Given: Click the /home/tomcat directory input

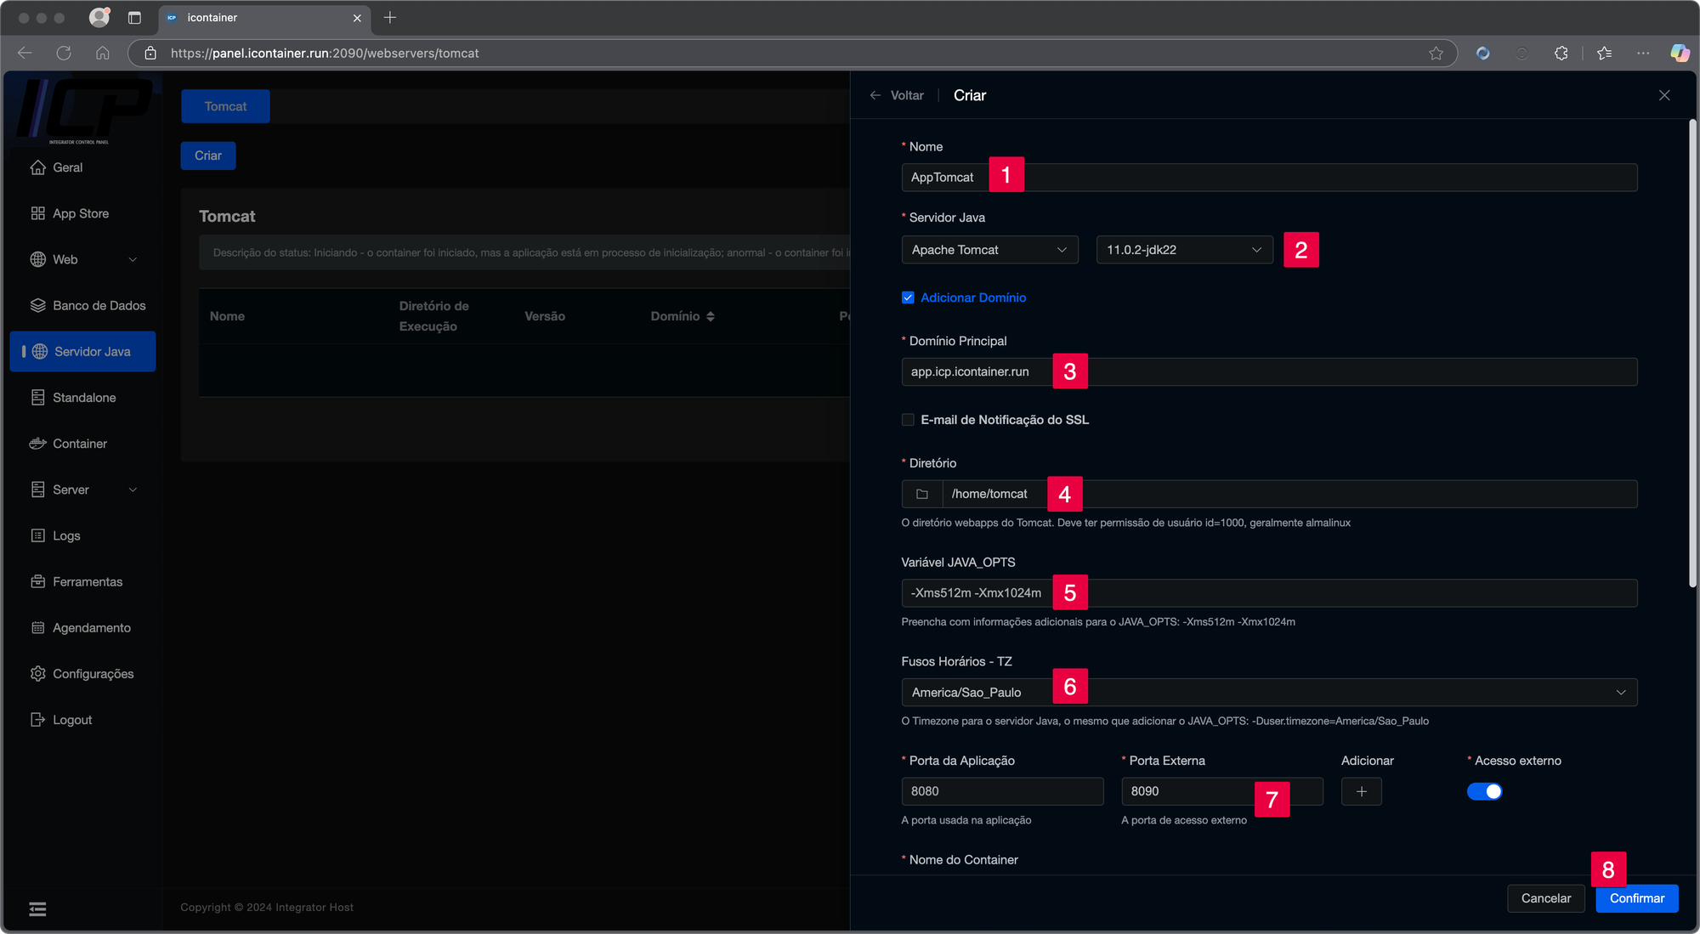Looking at the screenshot, I should pyautogui.click(x=1289, y=494).
